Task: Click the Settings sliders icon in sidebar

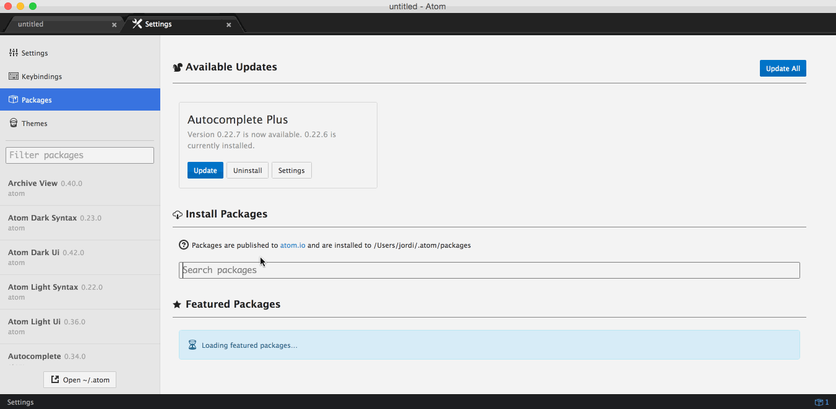Action: pos(14,53)
